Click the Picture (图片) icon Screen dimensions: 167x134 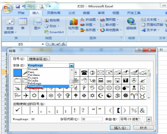tap(37, 24)
